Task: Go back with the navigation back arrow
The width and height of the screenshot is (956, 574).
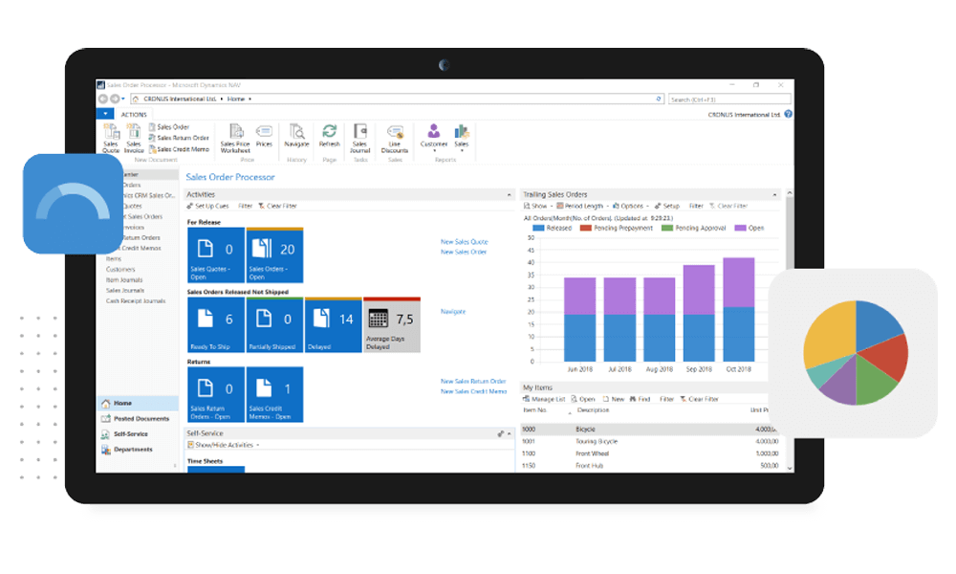Action: click(x=103, y=99)
